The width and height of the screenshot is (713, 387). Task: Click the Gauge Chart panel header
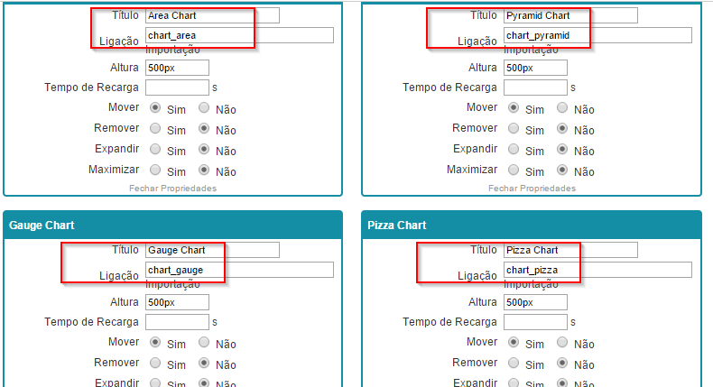coord(172,225)
